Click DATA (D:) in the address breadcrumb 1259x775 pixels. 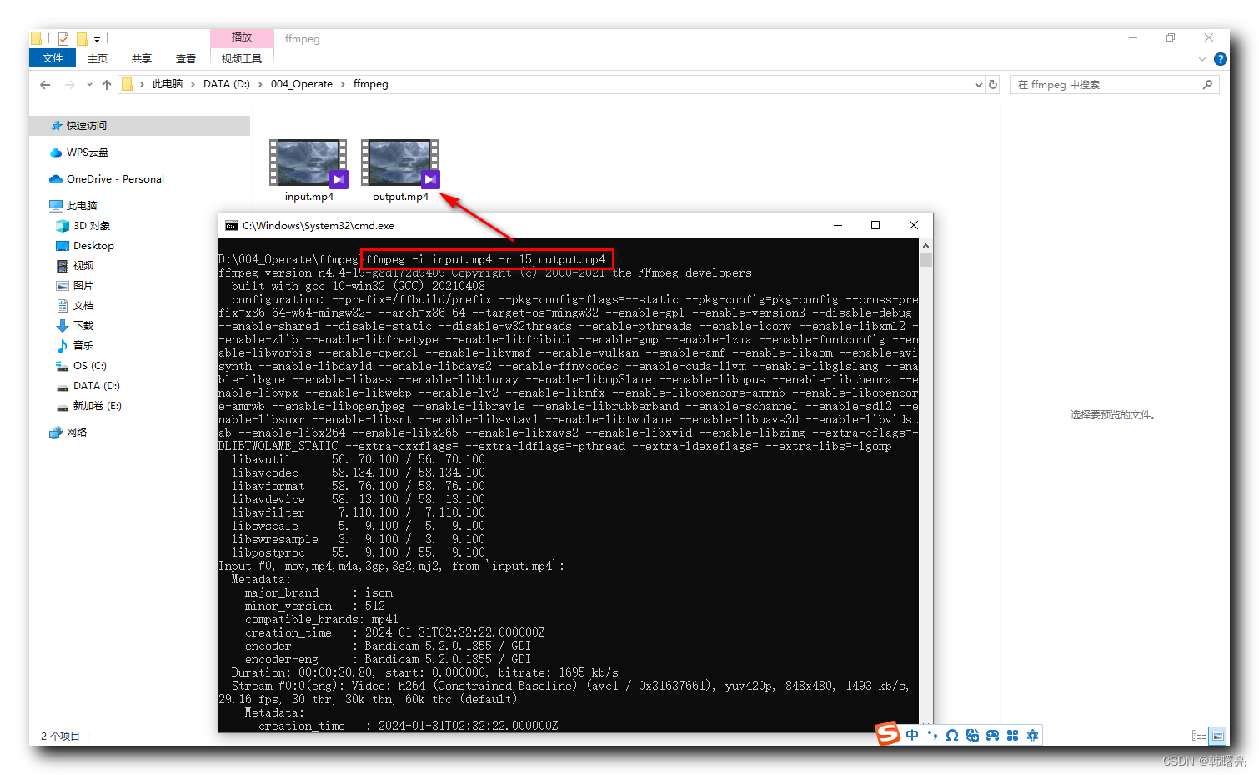coord(227,84)
